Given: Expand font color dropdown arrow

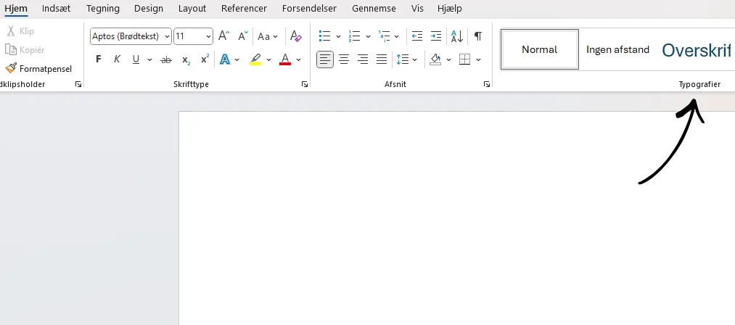Looking at the screenshot, I should tap(299, 59).
